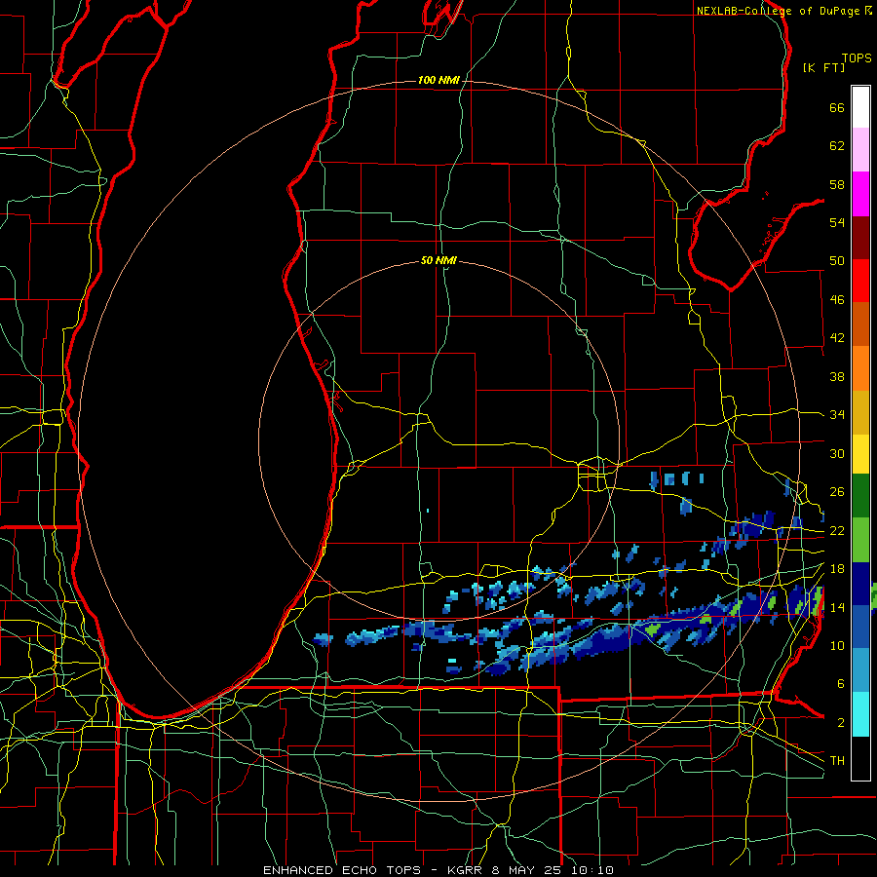Viewport: 877px width, 877px height.
Task: Click the legend value '66'
Action: (837, 107)
